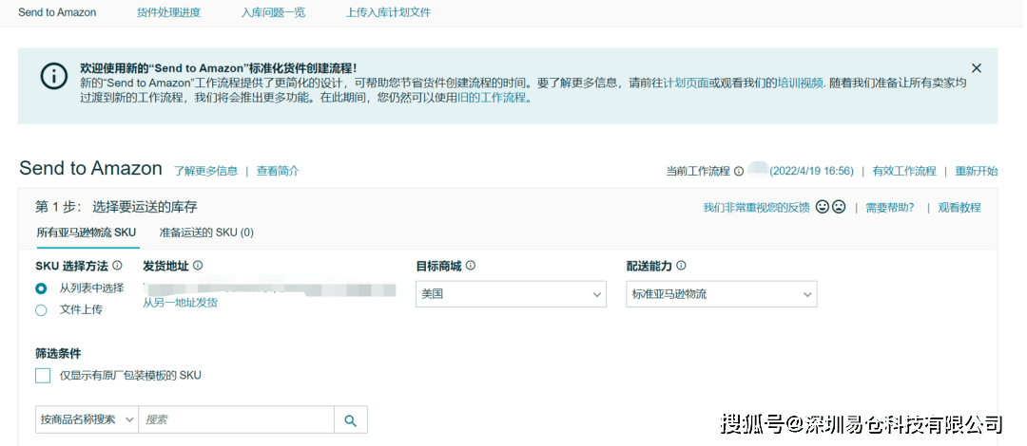Click the info icon beside SKU 选择方法
The width and height of the screenshot is (1027, 446).
[x=117, y=266]
